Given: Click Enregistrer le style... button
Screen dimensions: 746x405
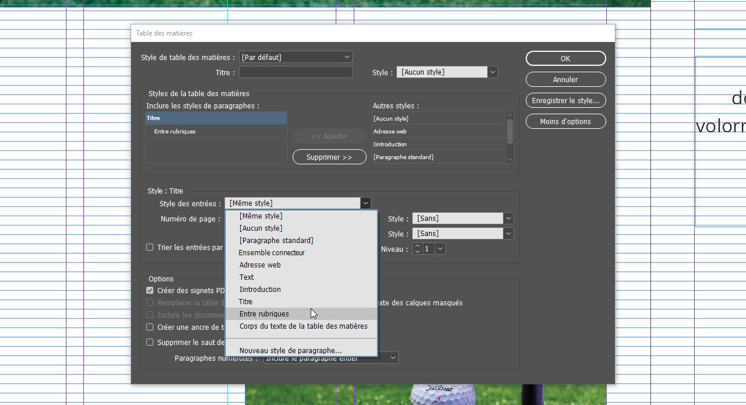Looking at the screenshot, I should tap(565, 100).
